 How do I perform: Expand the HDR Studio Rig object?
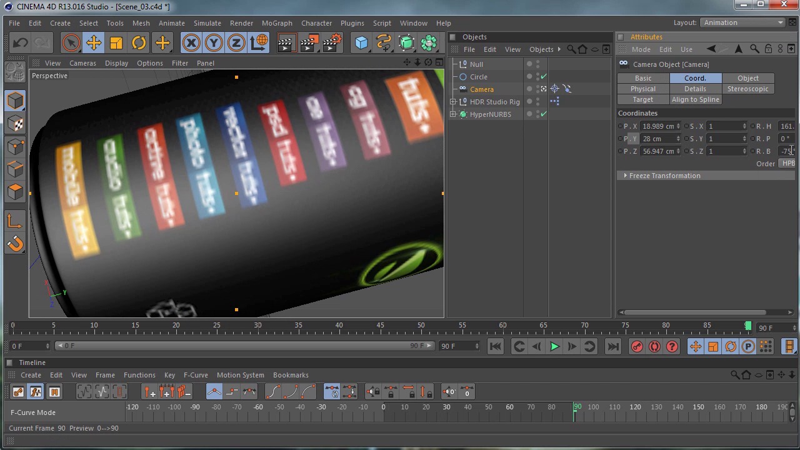pyautogui.click(x=453, y=102)
